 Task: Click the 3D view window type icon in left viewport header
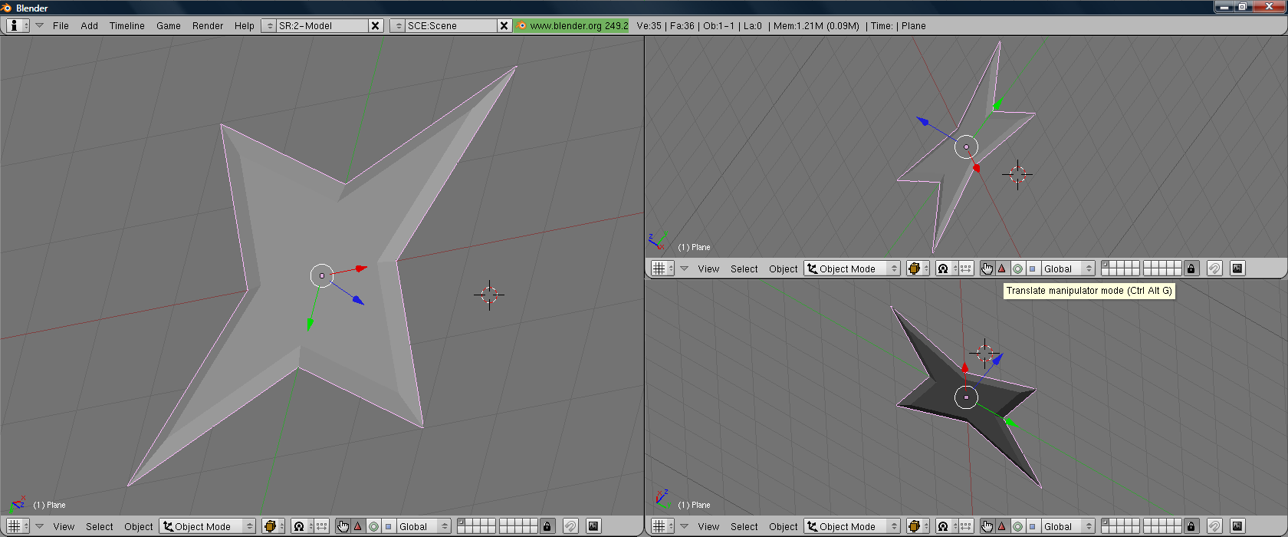[18, 526]
